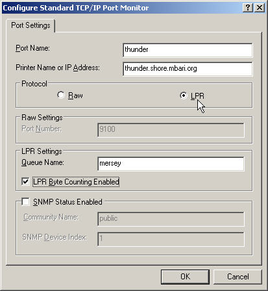Click the Port Name input field
268x291 pixels.
188,50
